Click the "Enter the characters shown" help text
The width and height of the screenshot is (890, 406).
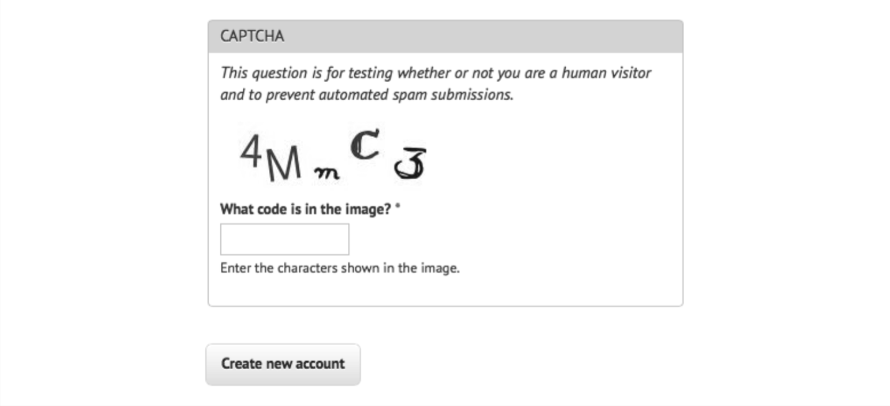click(x=340, y=269)
